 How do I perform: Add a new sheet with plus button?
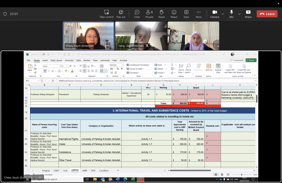(x=118, y=170)
